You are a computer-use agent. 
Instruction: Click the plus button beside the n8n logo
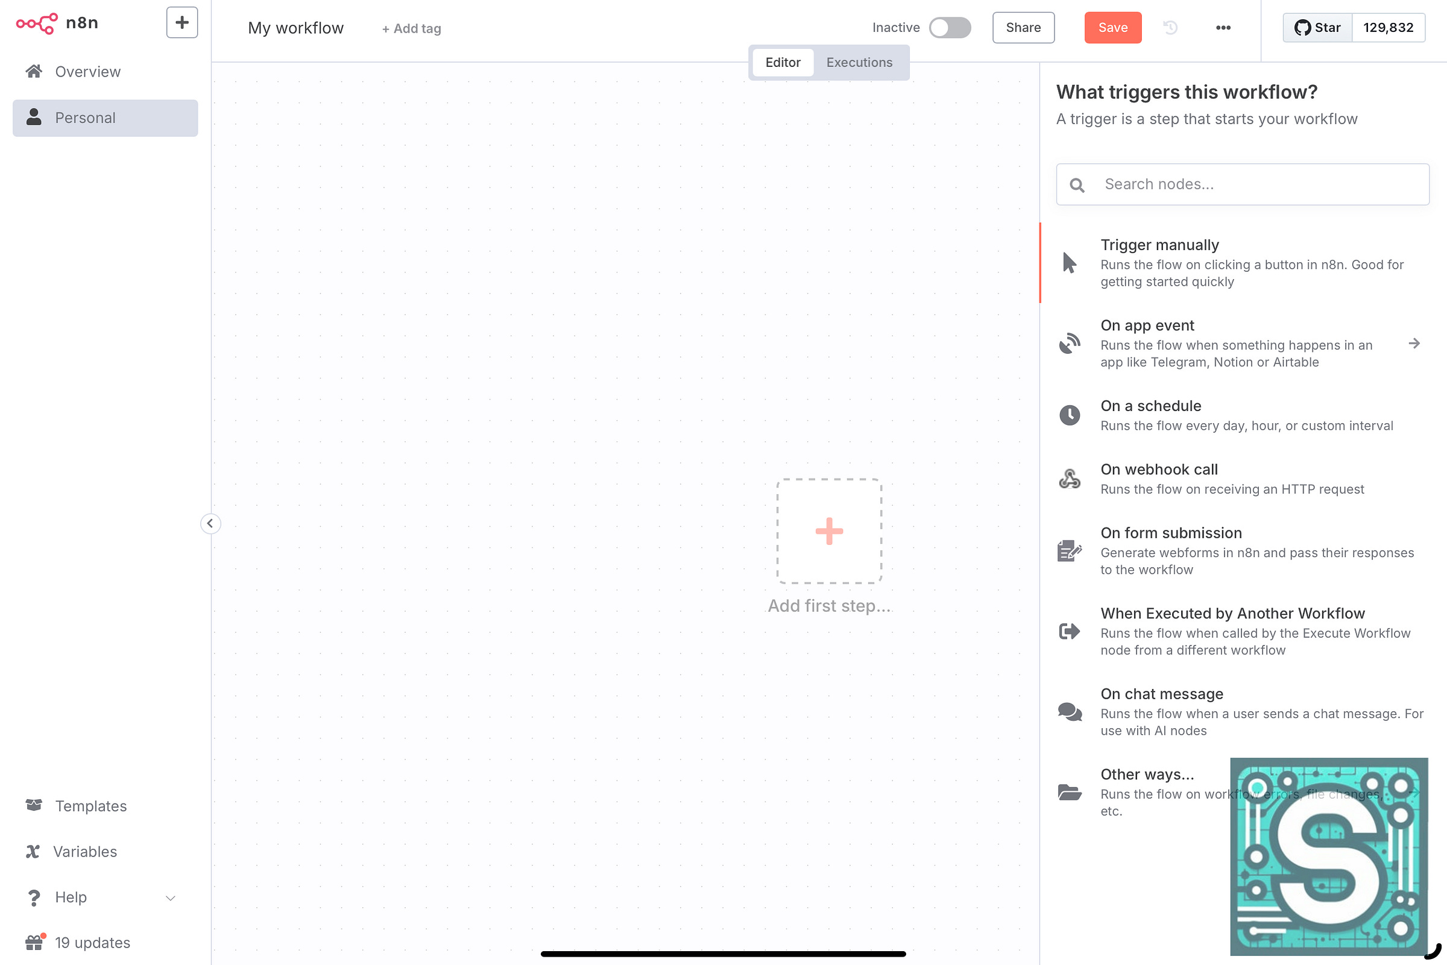click(x=181, y=23)
